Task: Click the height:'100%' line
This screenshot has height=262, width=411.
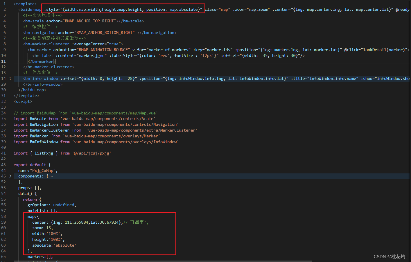Action: (49, 240)
